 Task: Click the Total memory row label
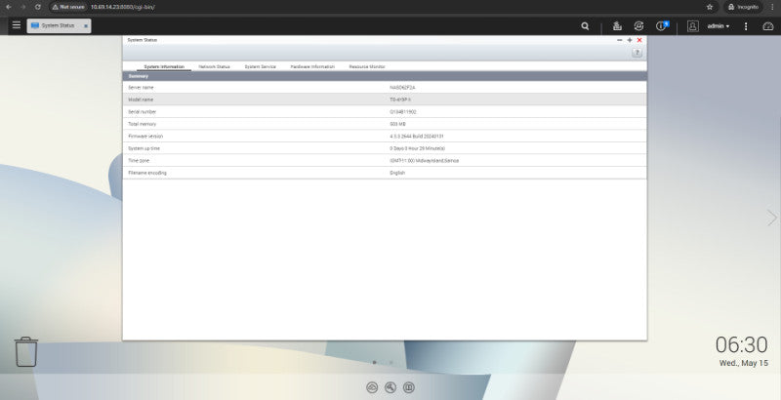click(142, 124)
